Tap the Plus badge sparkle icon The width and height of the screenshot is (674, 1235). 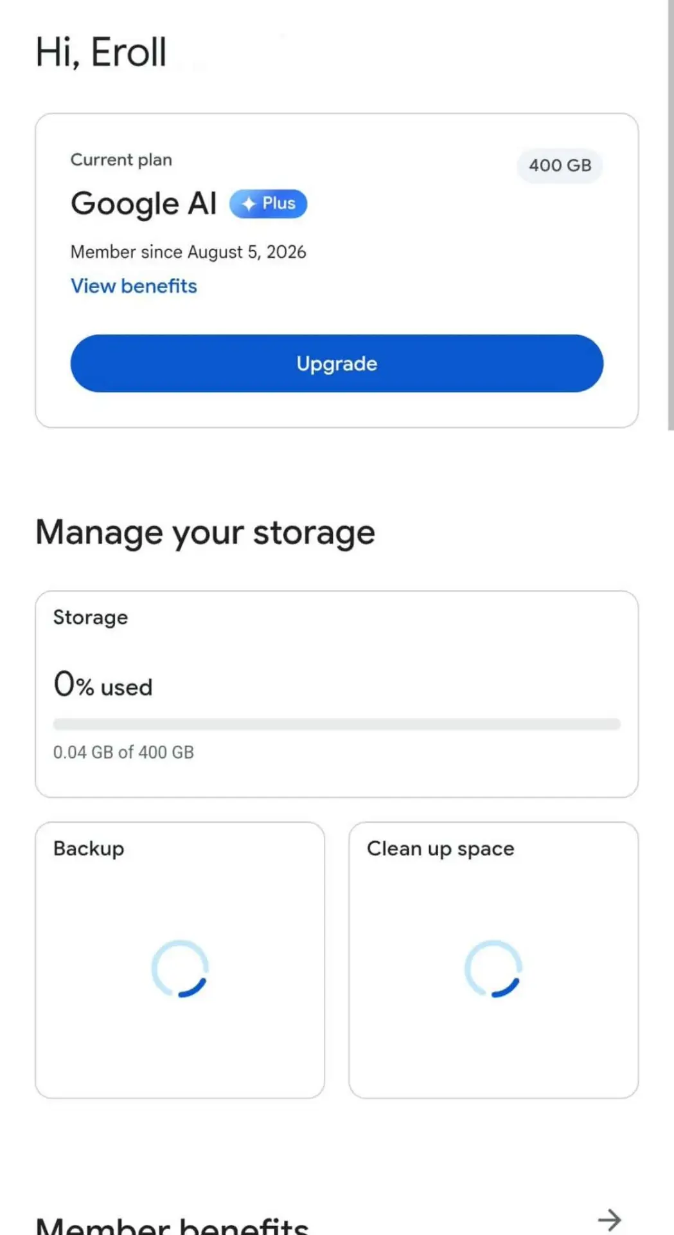click(249, 204)
